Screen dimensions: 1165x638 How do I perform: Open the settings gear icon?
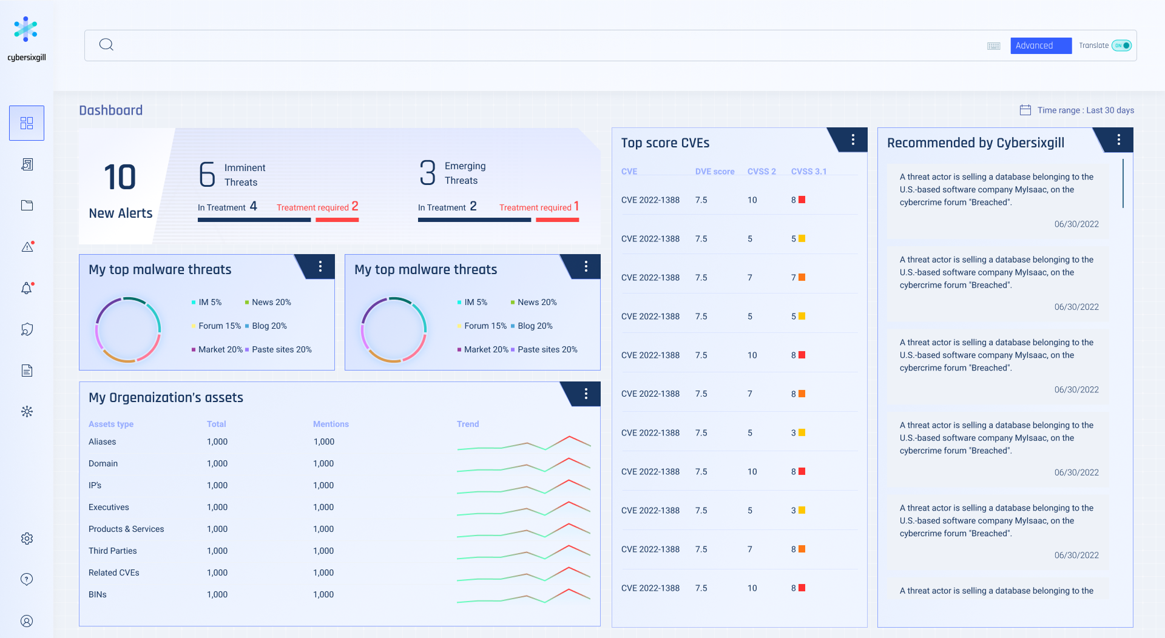coord(27,539)
